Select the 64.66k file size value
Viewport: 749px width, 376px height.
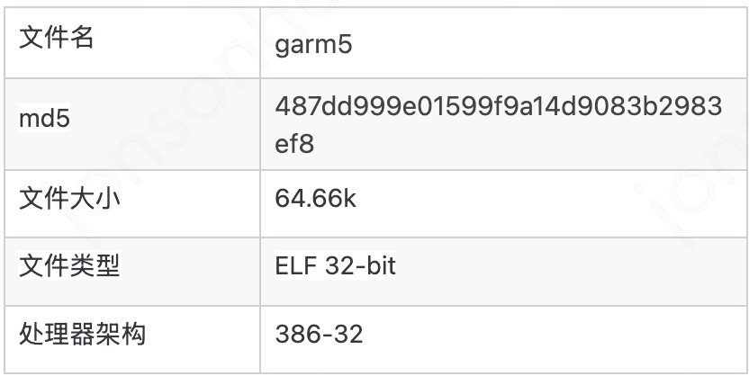point(315,199)
